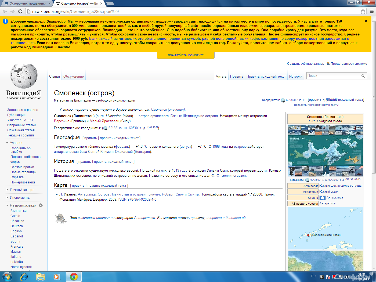The image size is (376, 282).
Task: Click the browser forward arrow
Action: (x=12, y=11)
